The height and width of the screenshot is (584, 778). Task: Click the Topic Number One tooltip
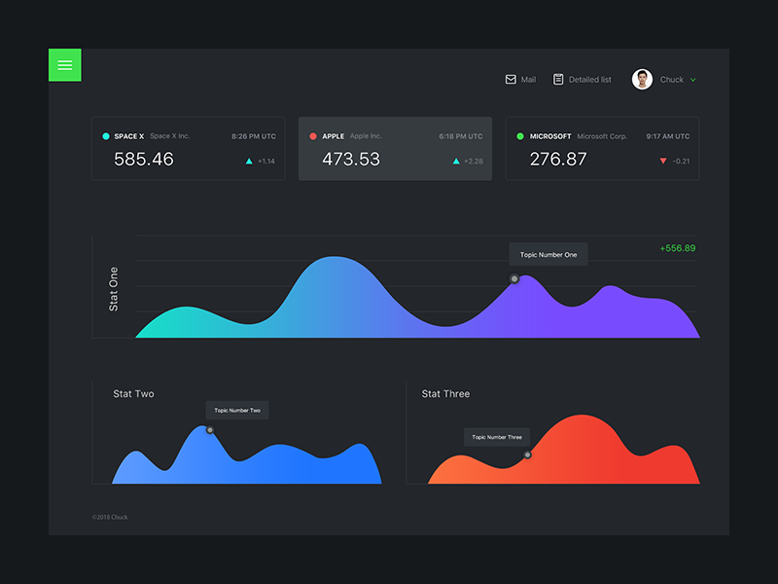pyautogui.click(x=548, y=254)
